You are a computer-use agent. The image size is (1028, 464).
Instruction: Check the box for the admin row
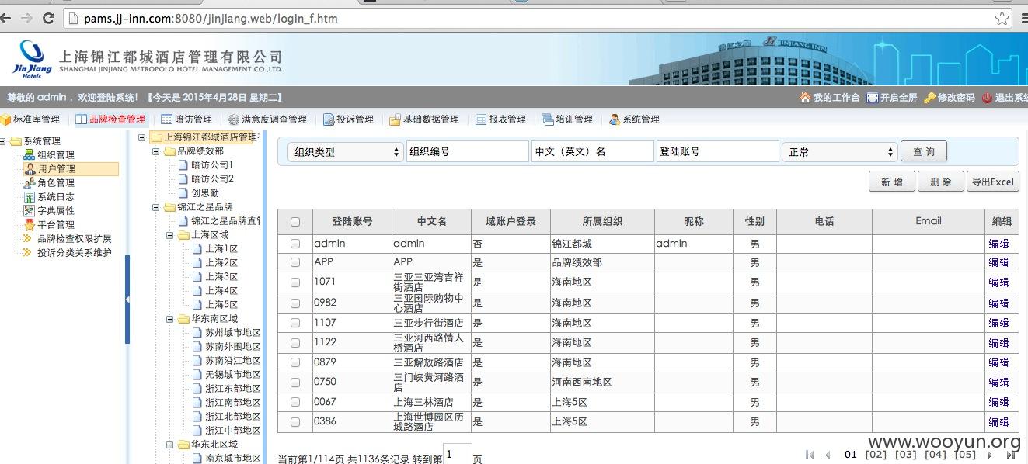295,244
